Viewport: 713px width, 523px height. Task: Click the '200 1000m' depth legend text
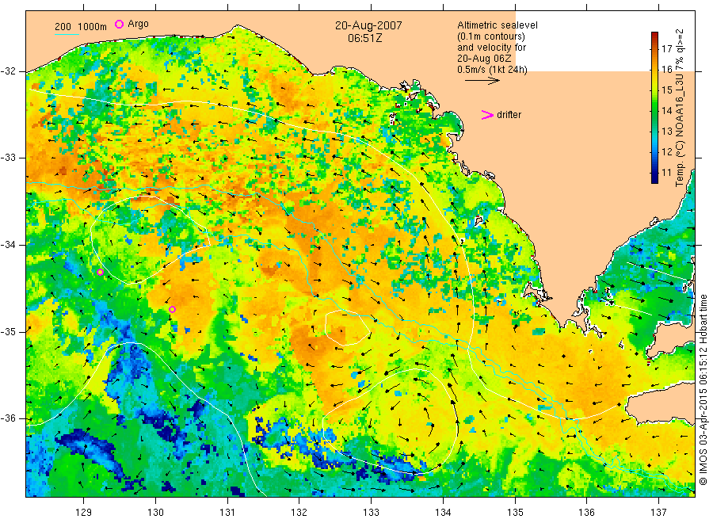(x=81, y=27)
